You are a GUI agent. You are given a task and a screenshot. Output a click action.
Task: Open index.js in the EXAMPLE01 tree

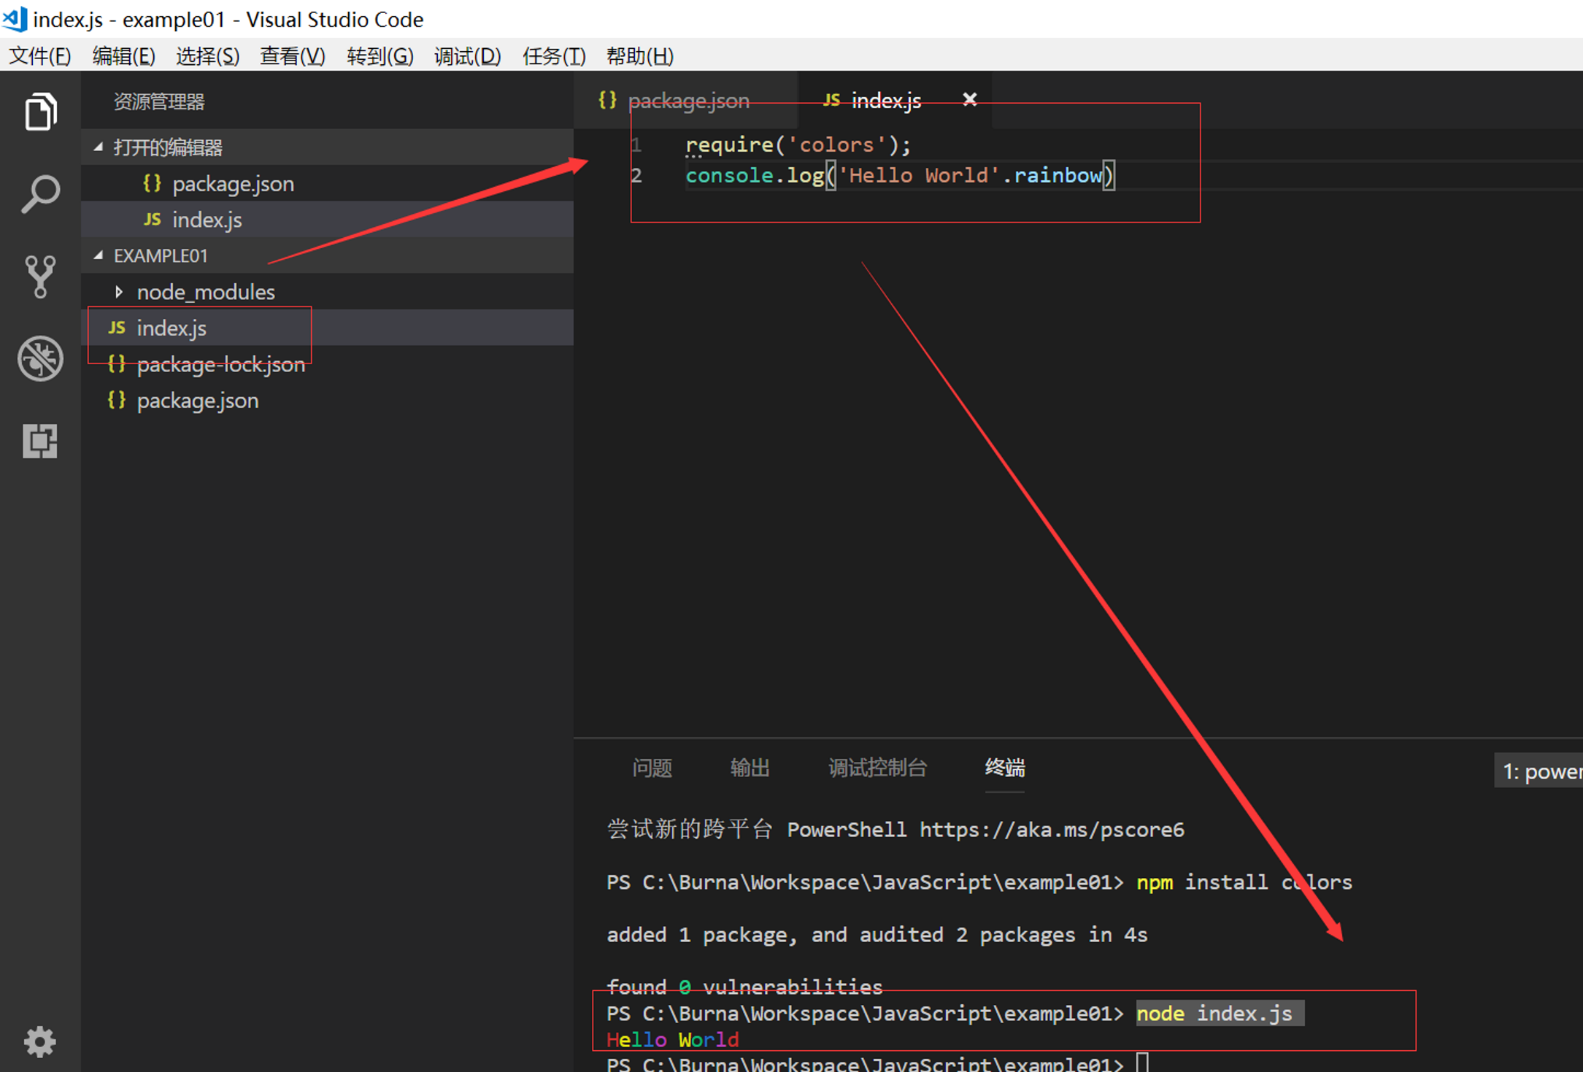pyautogui.click(x=327, y=328)
